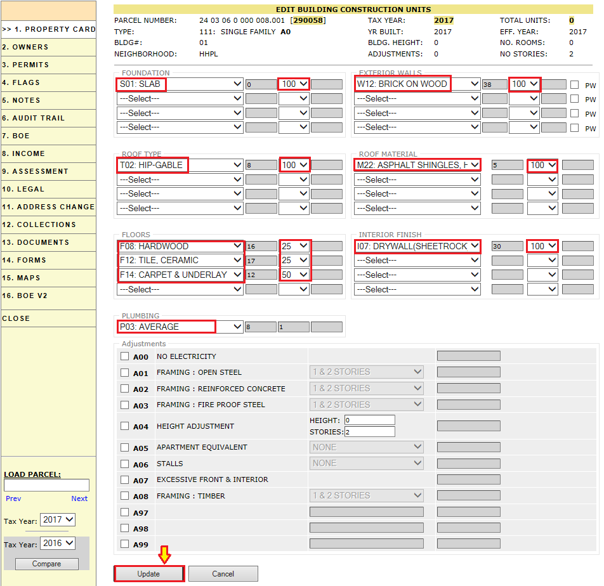Click the Next parcel link

point(79,498)
